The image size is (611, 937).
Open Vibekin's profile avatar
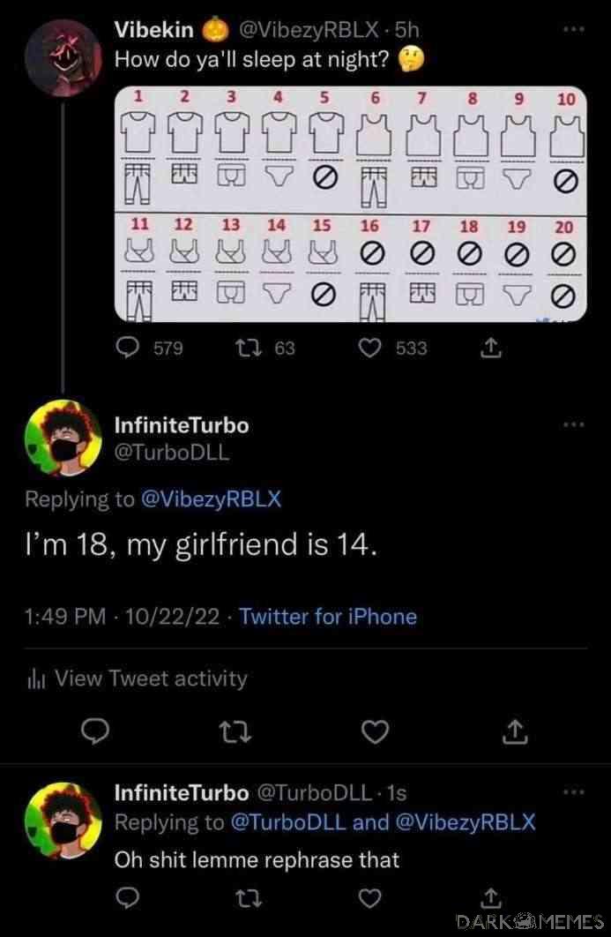click(63, 57)
